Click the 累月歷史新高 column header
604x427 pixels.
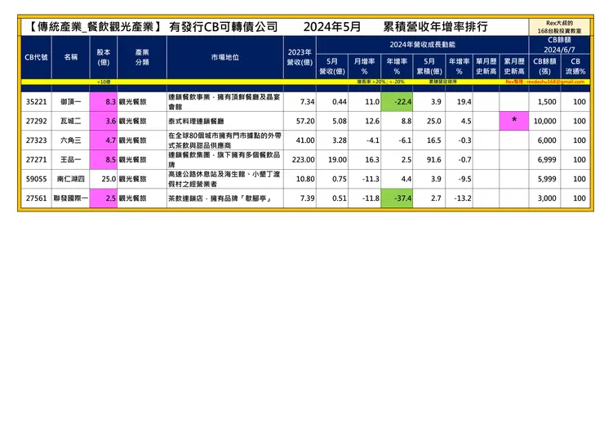point(514,66)
